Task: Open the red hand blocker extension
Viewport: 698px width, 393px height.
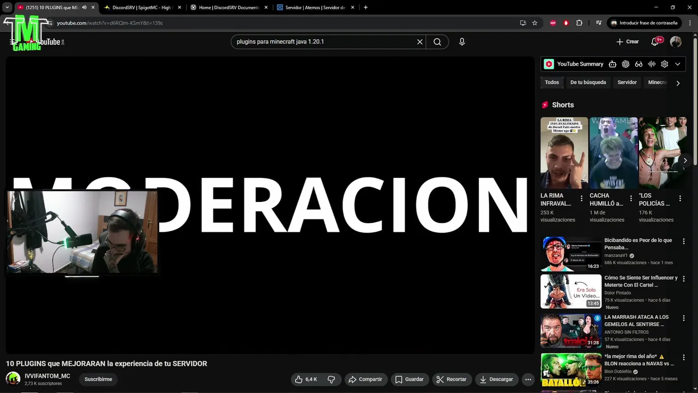Action: click(566, 23)
